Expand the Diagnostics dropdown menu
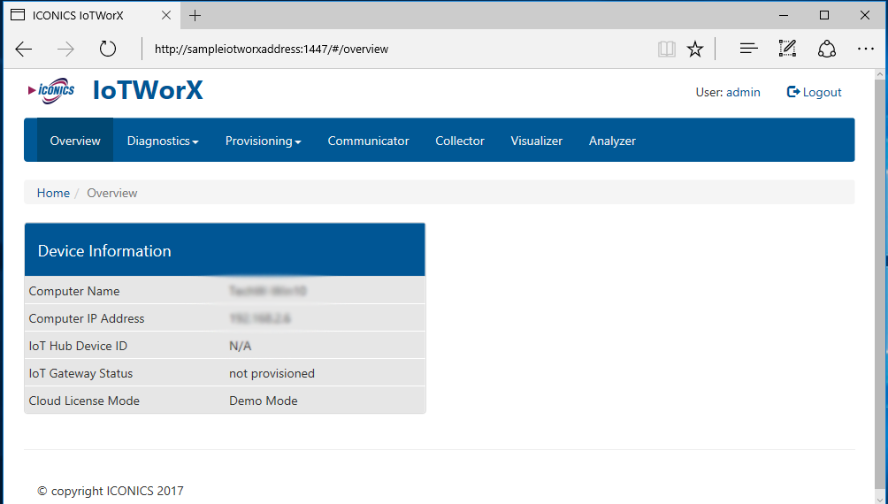 [162, 141]
